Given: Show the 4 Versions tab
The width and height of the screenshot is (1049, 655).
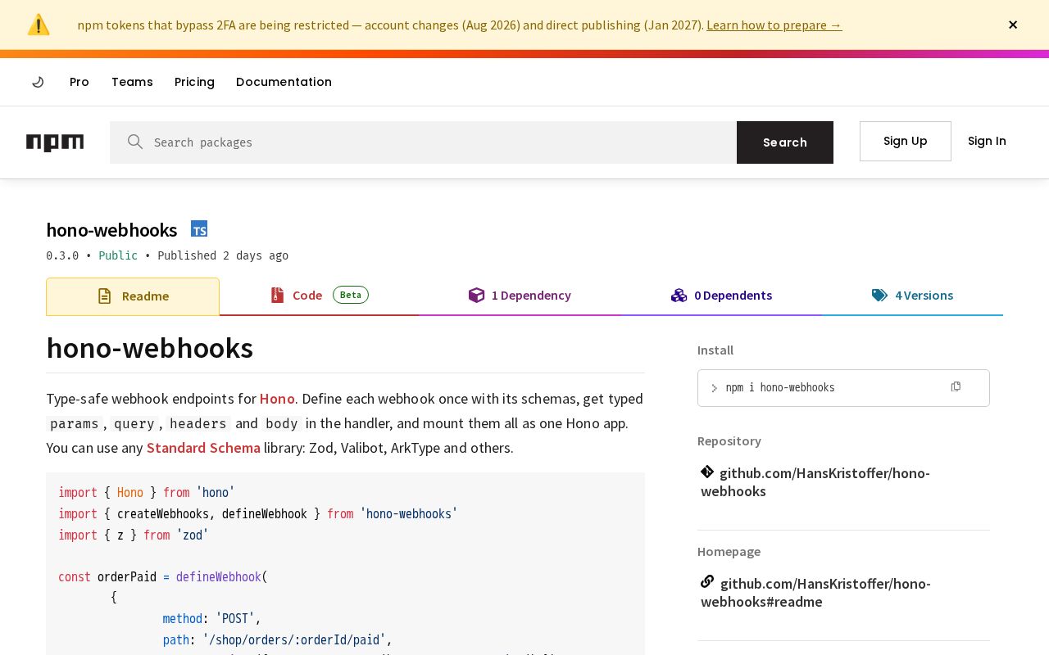Looking at the screenshot, I should (912, 296).
